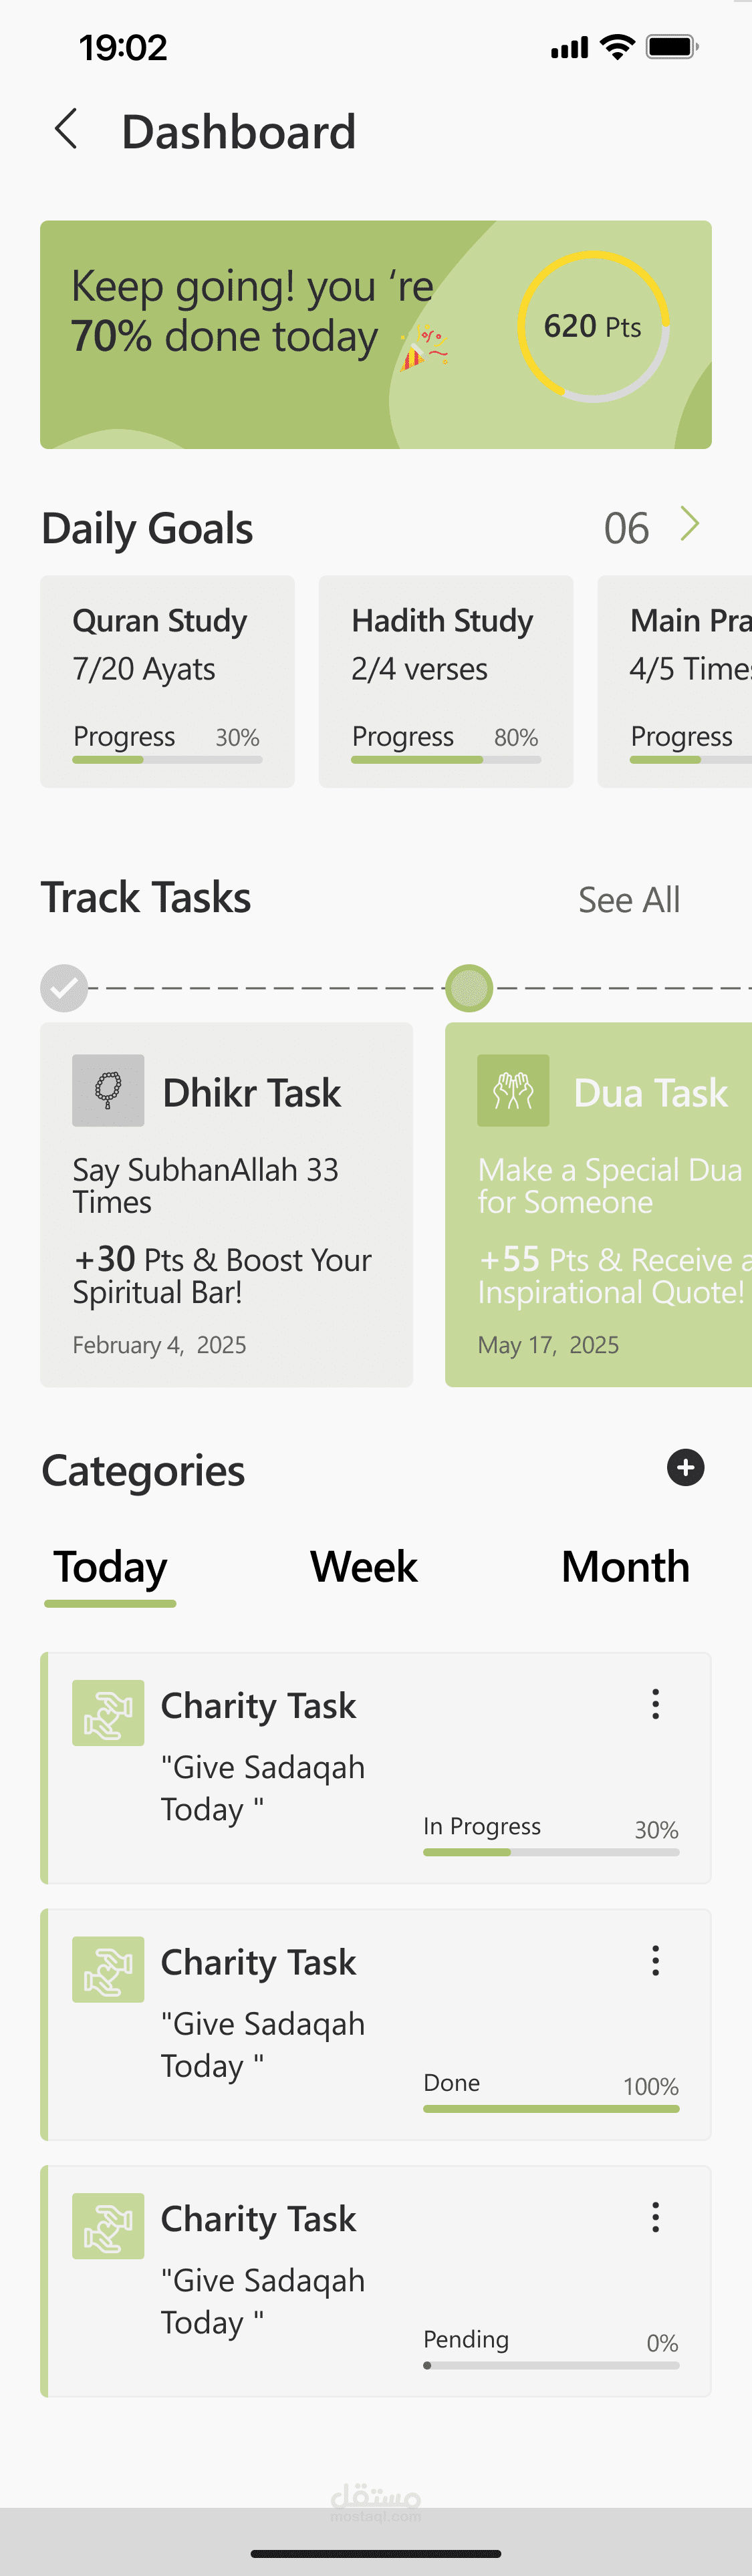Screen dimensions: 752x2576
Task: Switch to the Week tab
Action: (364, 1567)
